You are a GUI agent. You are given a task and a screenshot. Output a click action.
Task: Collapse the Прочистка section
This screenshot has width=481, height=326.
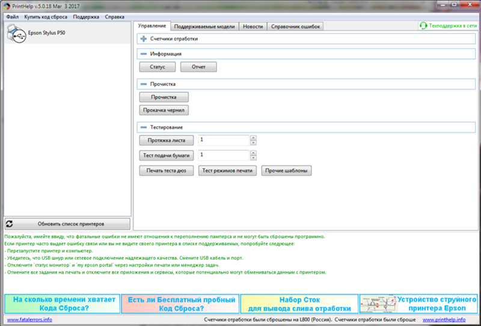point(143,84)
